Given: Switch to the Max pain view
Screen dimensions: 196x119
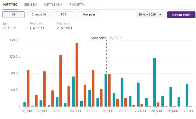Looking at the screenshot, I should [x=88, y=15].
